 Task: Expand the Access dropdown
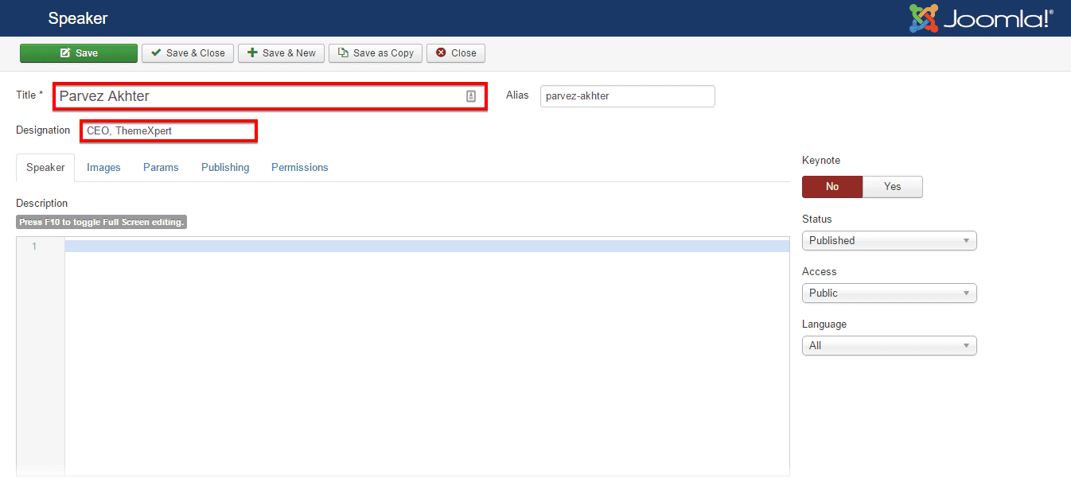coord(889,293)
